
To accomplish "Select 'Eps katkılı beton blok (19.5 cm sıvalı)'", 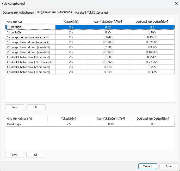I will click(90, 62).
